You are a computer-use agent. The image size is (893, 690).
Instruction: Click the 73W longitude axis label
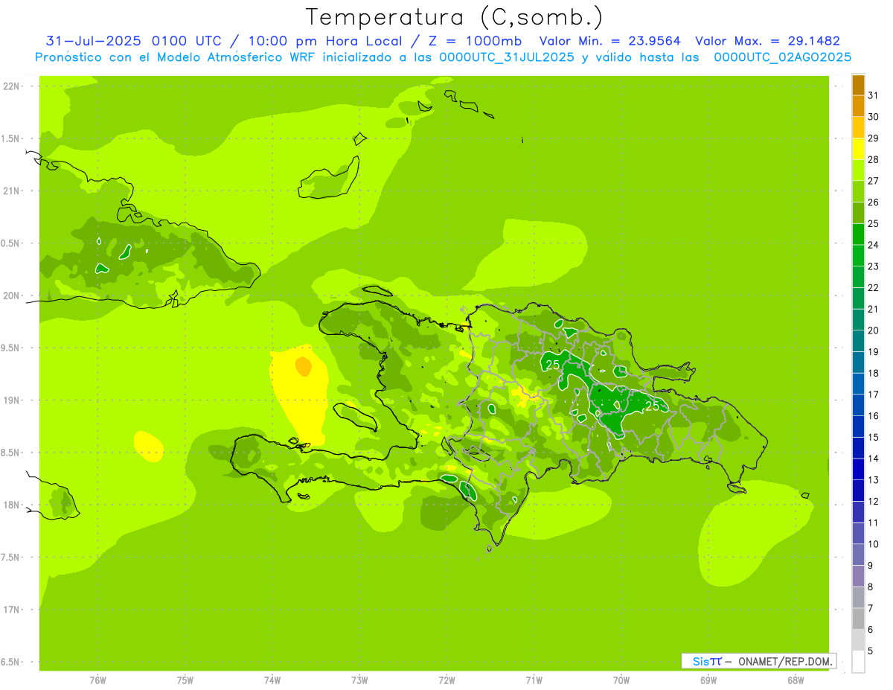359,680
